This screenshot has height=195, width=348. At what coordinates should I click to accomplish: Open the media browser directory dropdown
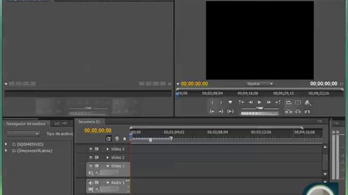pyautogui.click(x=23, y=134)
